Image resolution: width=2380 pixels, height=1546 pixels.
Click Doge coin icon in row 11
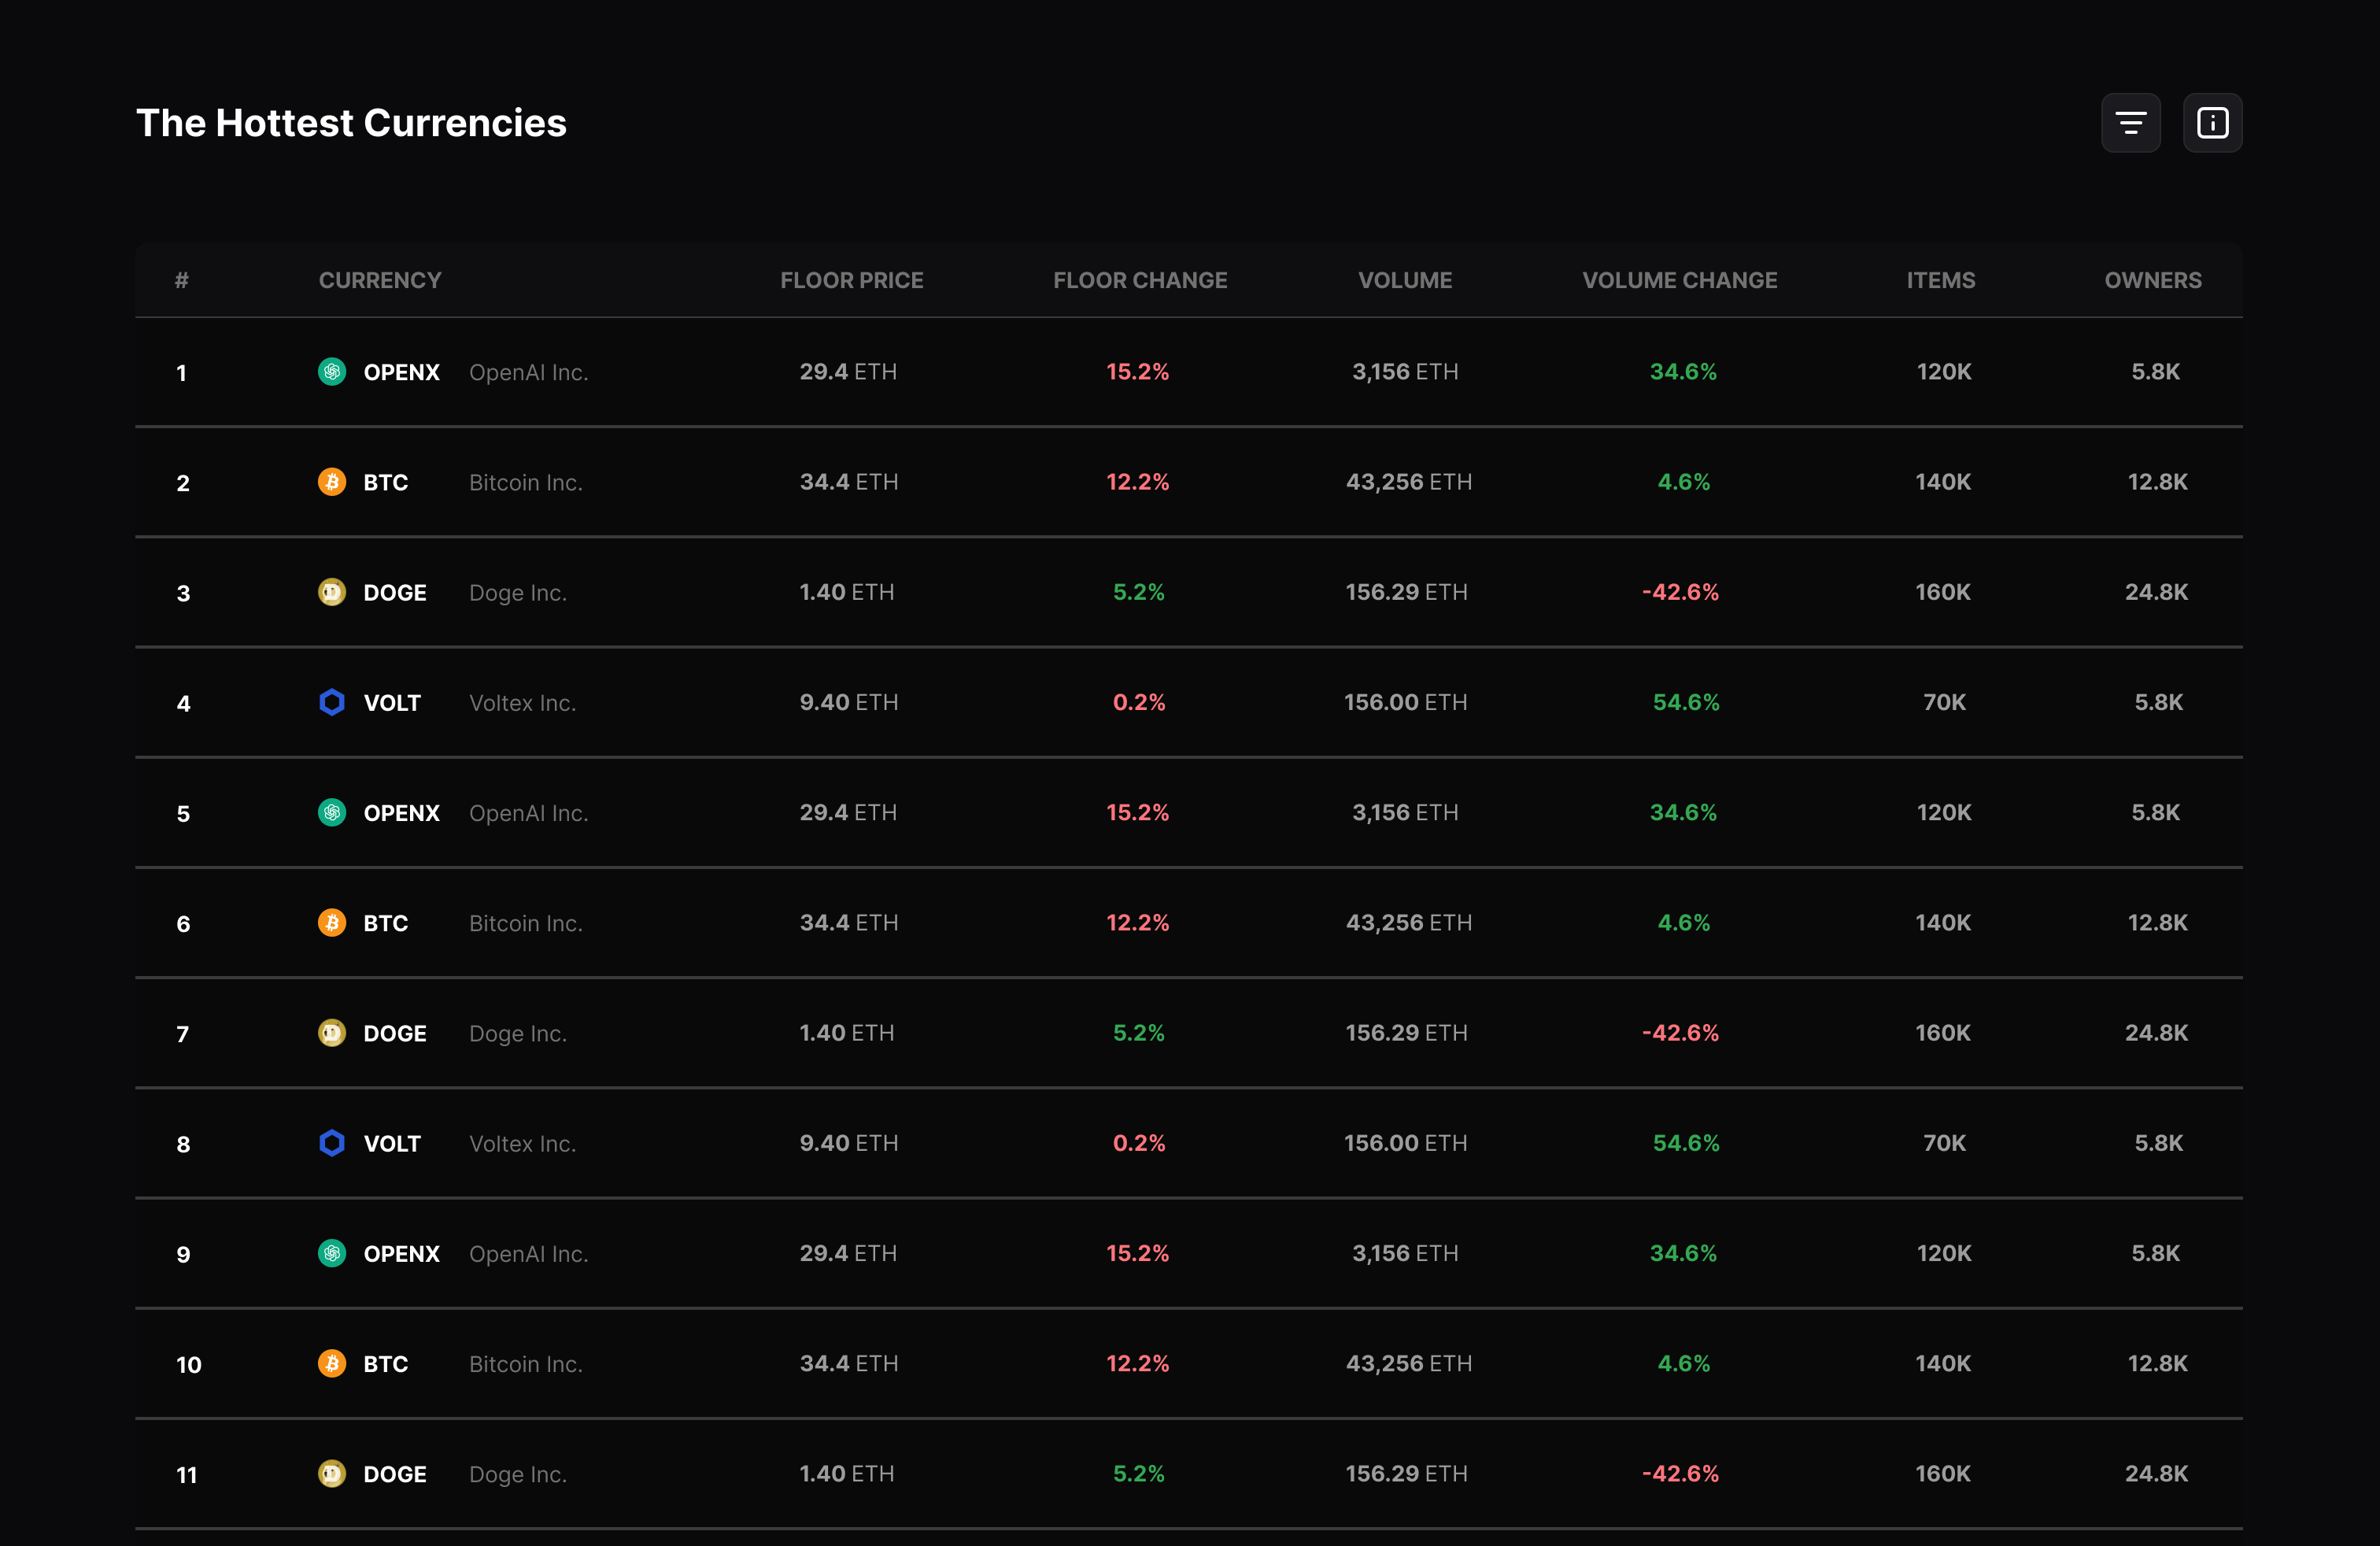coord(332,1474)
